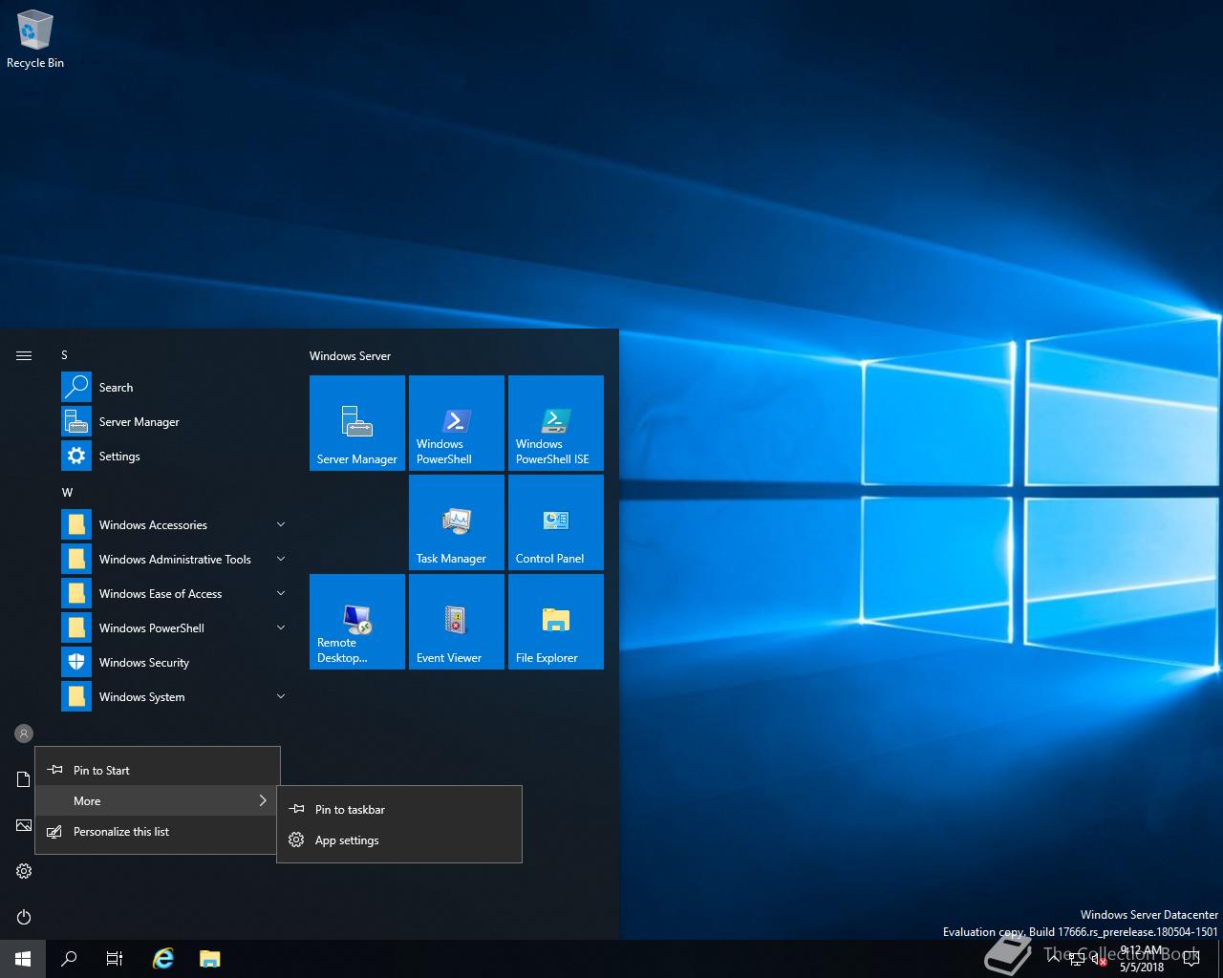
Task: Open Windows Security from the app list
Action: (143, 663)
